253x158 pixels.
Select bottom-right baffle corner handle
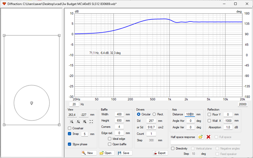pos(59,125)
